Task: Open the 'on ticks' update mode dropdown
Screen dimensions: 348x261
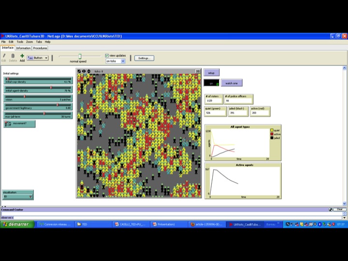Action: 116,61
